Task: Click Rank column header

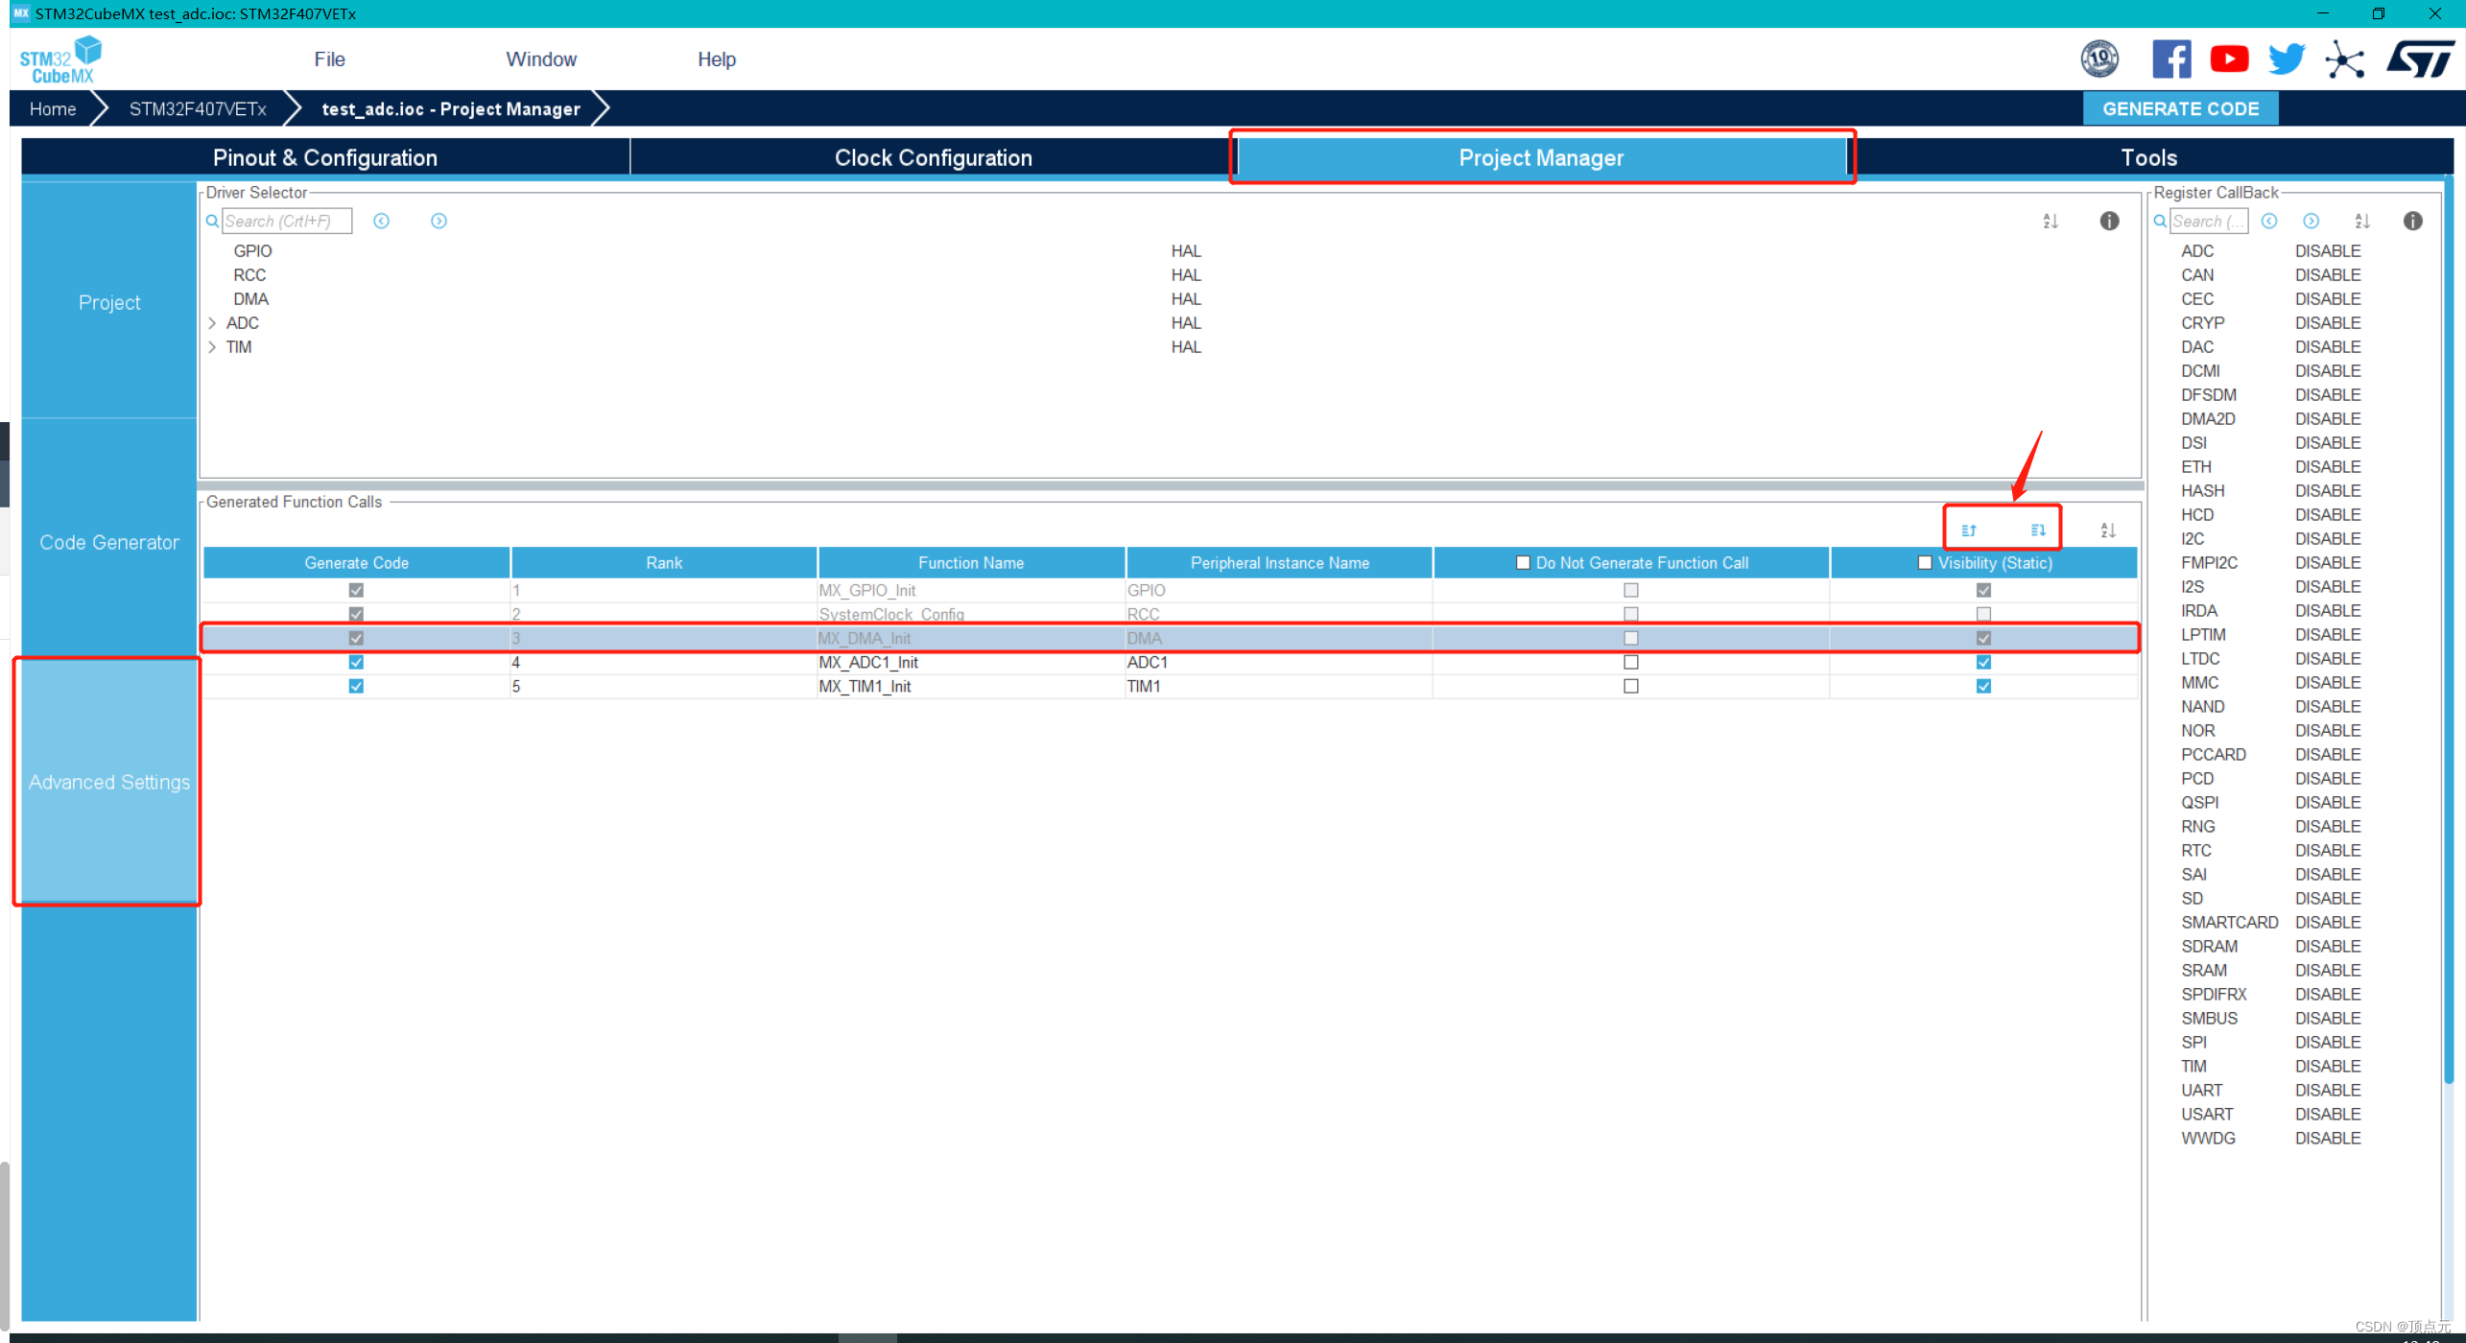Action: pos(664,563)
